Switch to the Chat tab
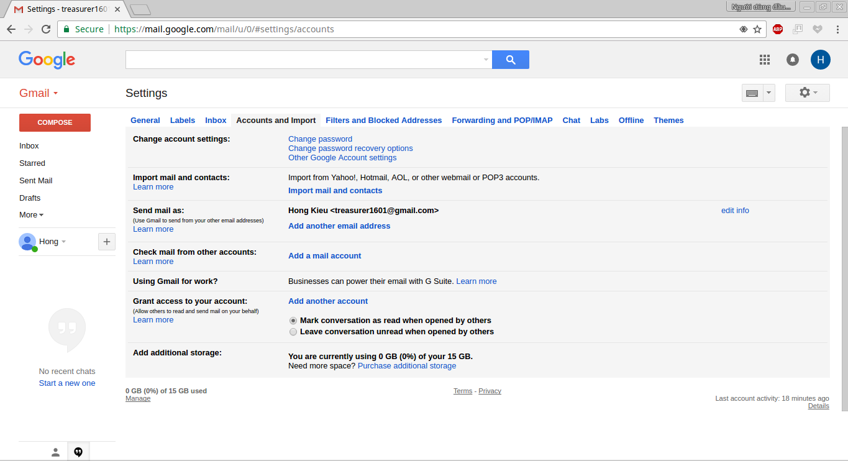The image size is (848, 461). [572, 121]
